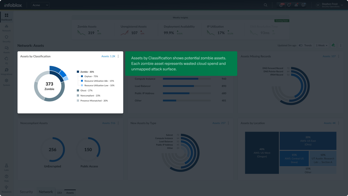Click the search magnifier icon

click(265, 5)
